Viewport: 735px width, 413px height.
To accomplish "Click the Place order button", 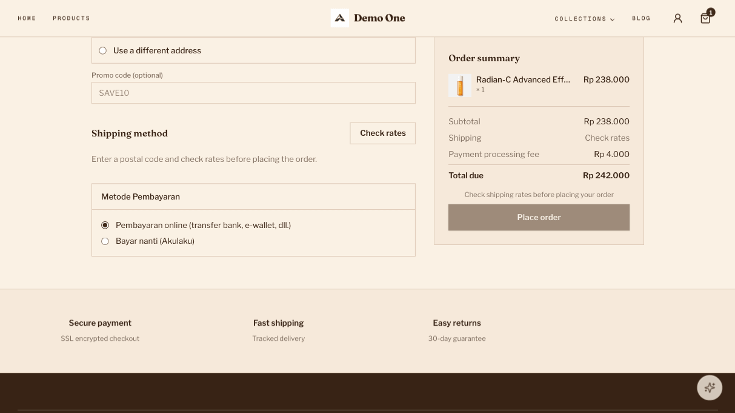I will coord(539,217).
